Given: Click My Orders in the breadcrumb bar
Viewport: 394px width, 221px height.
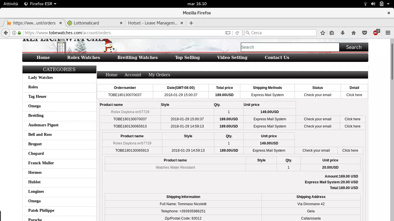Looking at the screenshot, I should point(159,75).
